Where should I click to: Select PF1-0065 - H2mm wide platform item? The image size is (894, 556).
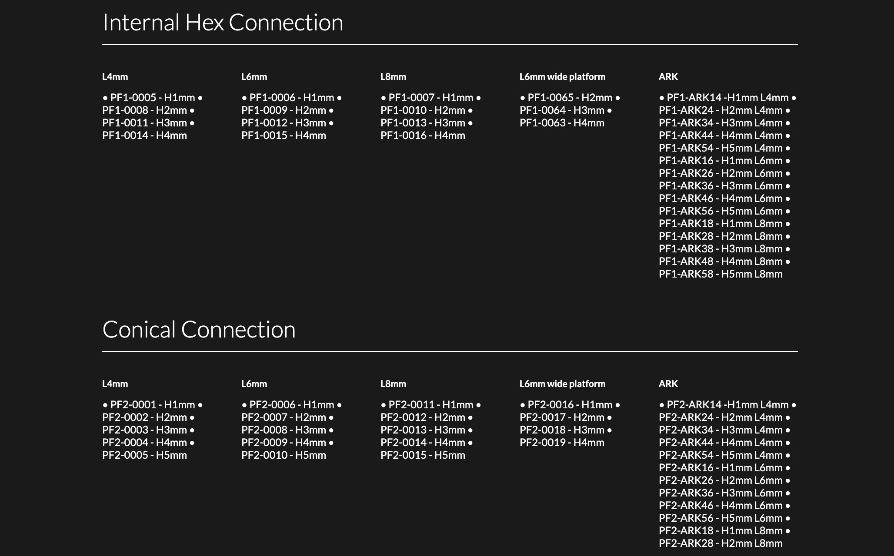570,98
